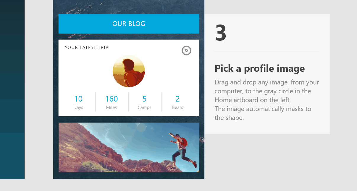Select the 2 Bears statistic
357x191 pixels.
click(x=177, y=102)
